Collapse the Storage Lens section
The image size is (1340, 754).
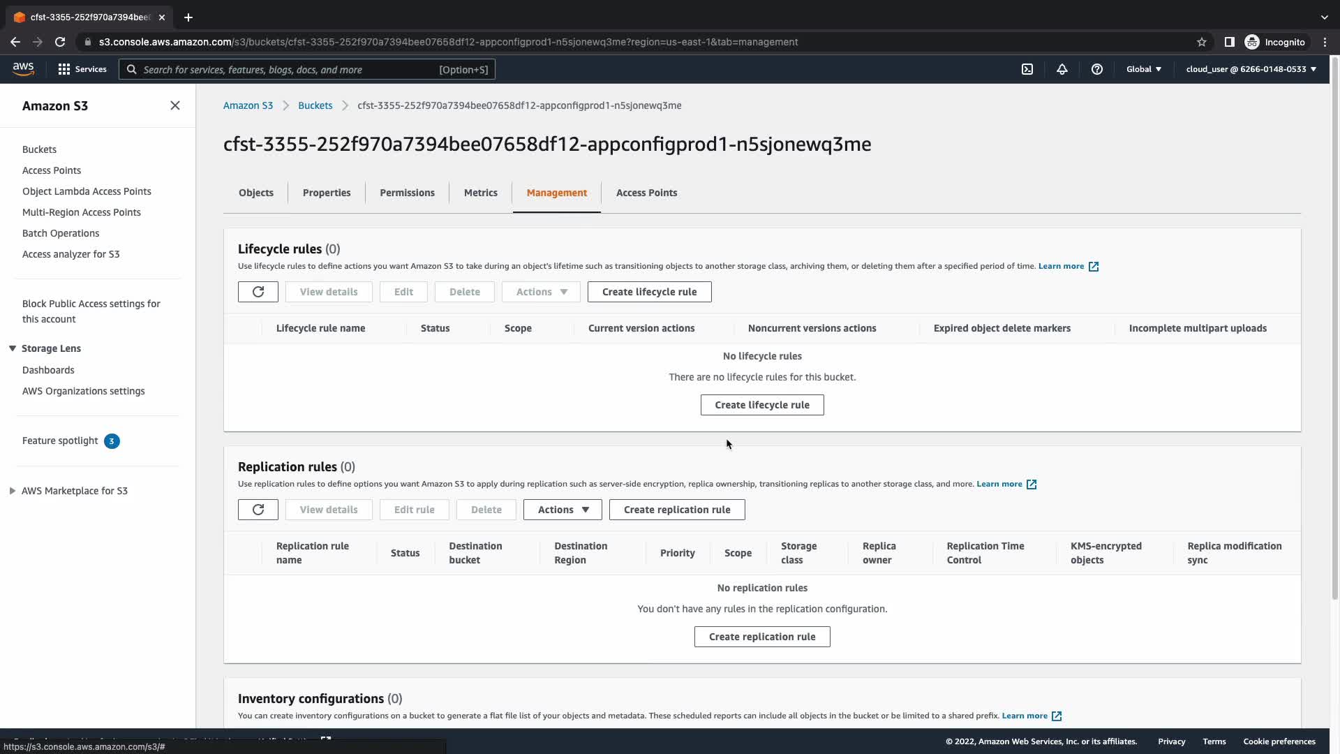coord(13,348)
